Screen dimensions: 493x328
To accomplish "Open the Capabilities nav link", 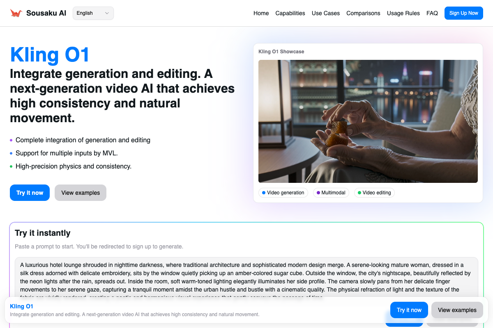I will [x=290, y=13].
